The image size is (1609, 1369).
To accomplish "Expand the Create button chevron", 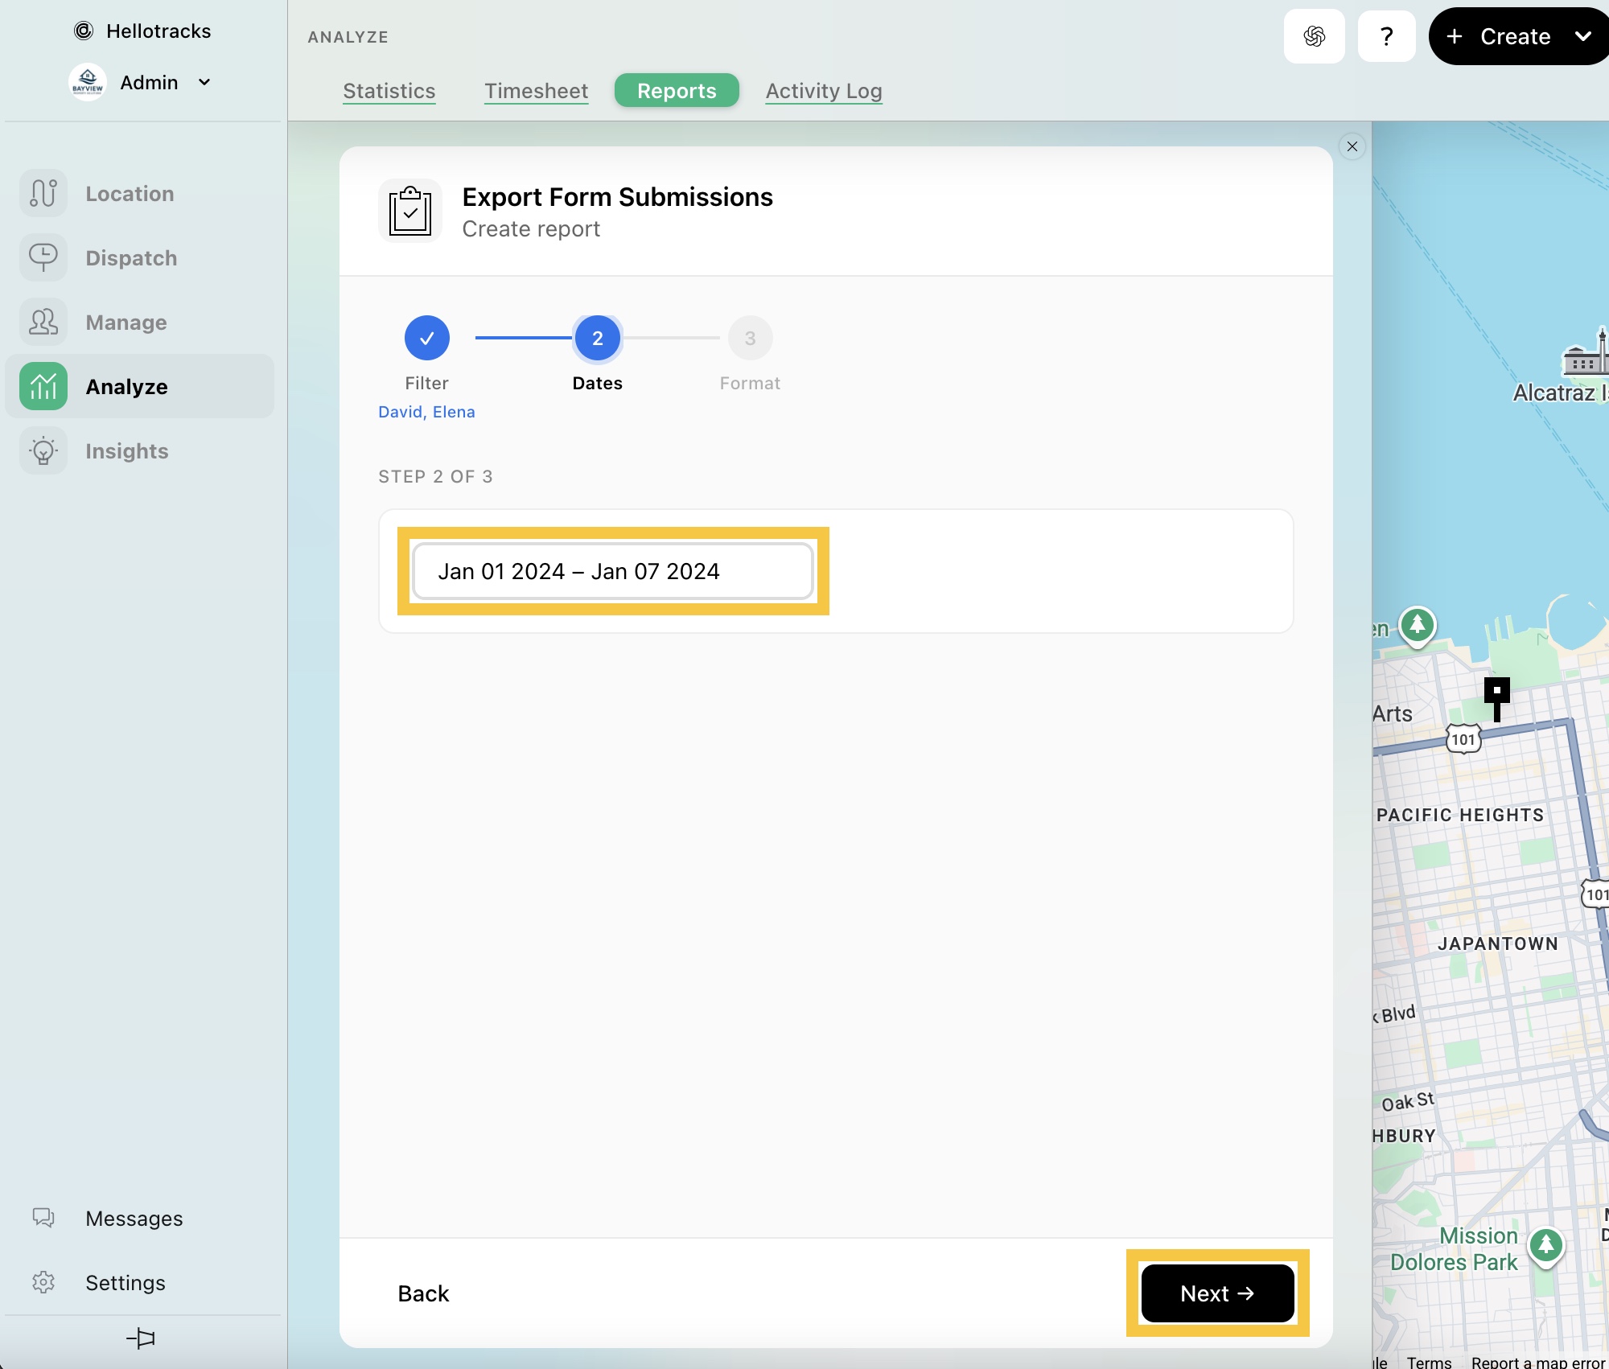I will click(1582, 36).
